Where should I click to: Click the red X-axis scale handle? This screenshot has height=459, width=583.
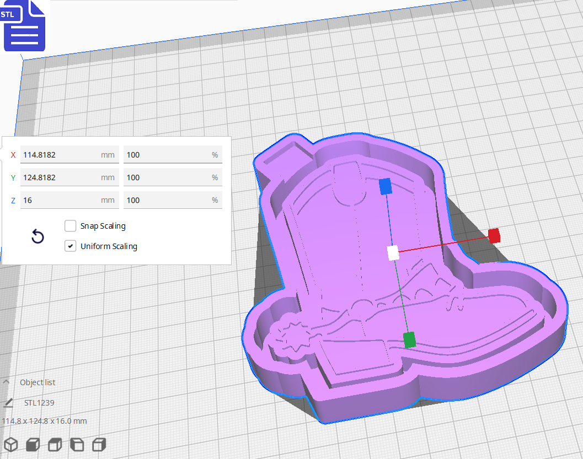[x=494, y=236]
